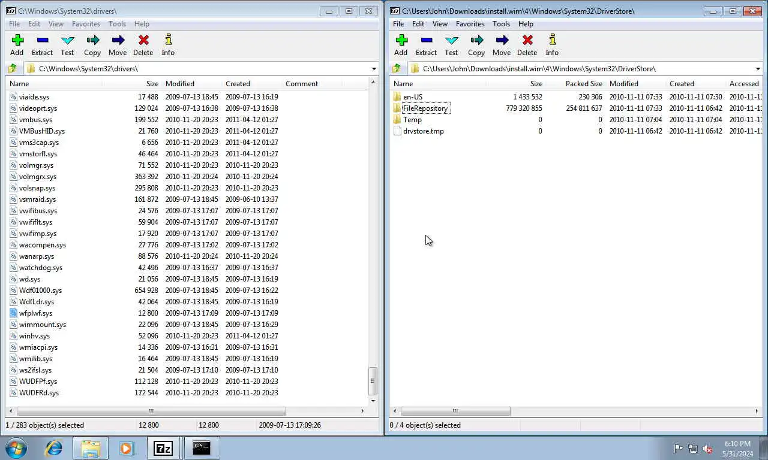Click Test icon in DriverStore window
The height and width of the screenshot is (460, 768).
(452, 40)
